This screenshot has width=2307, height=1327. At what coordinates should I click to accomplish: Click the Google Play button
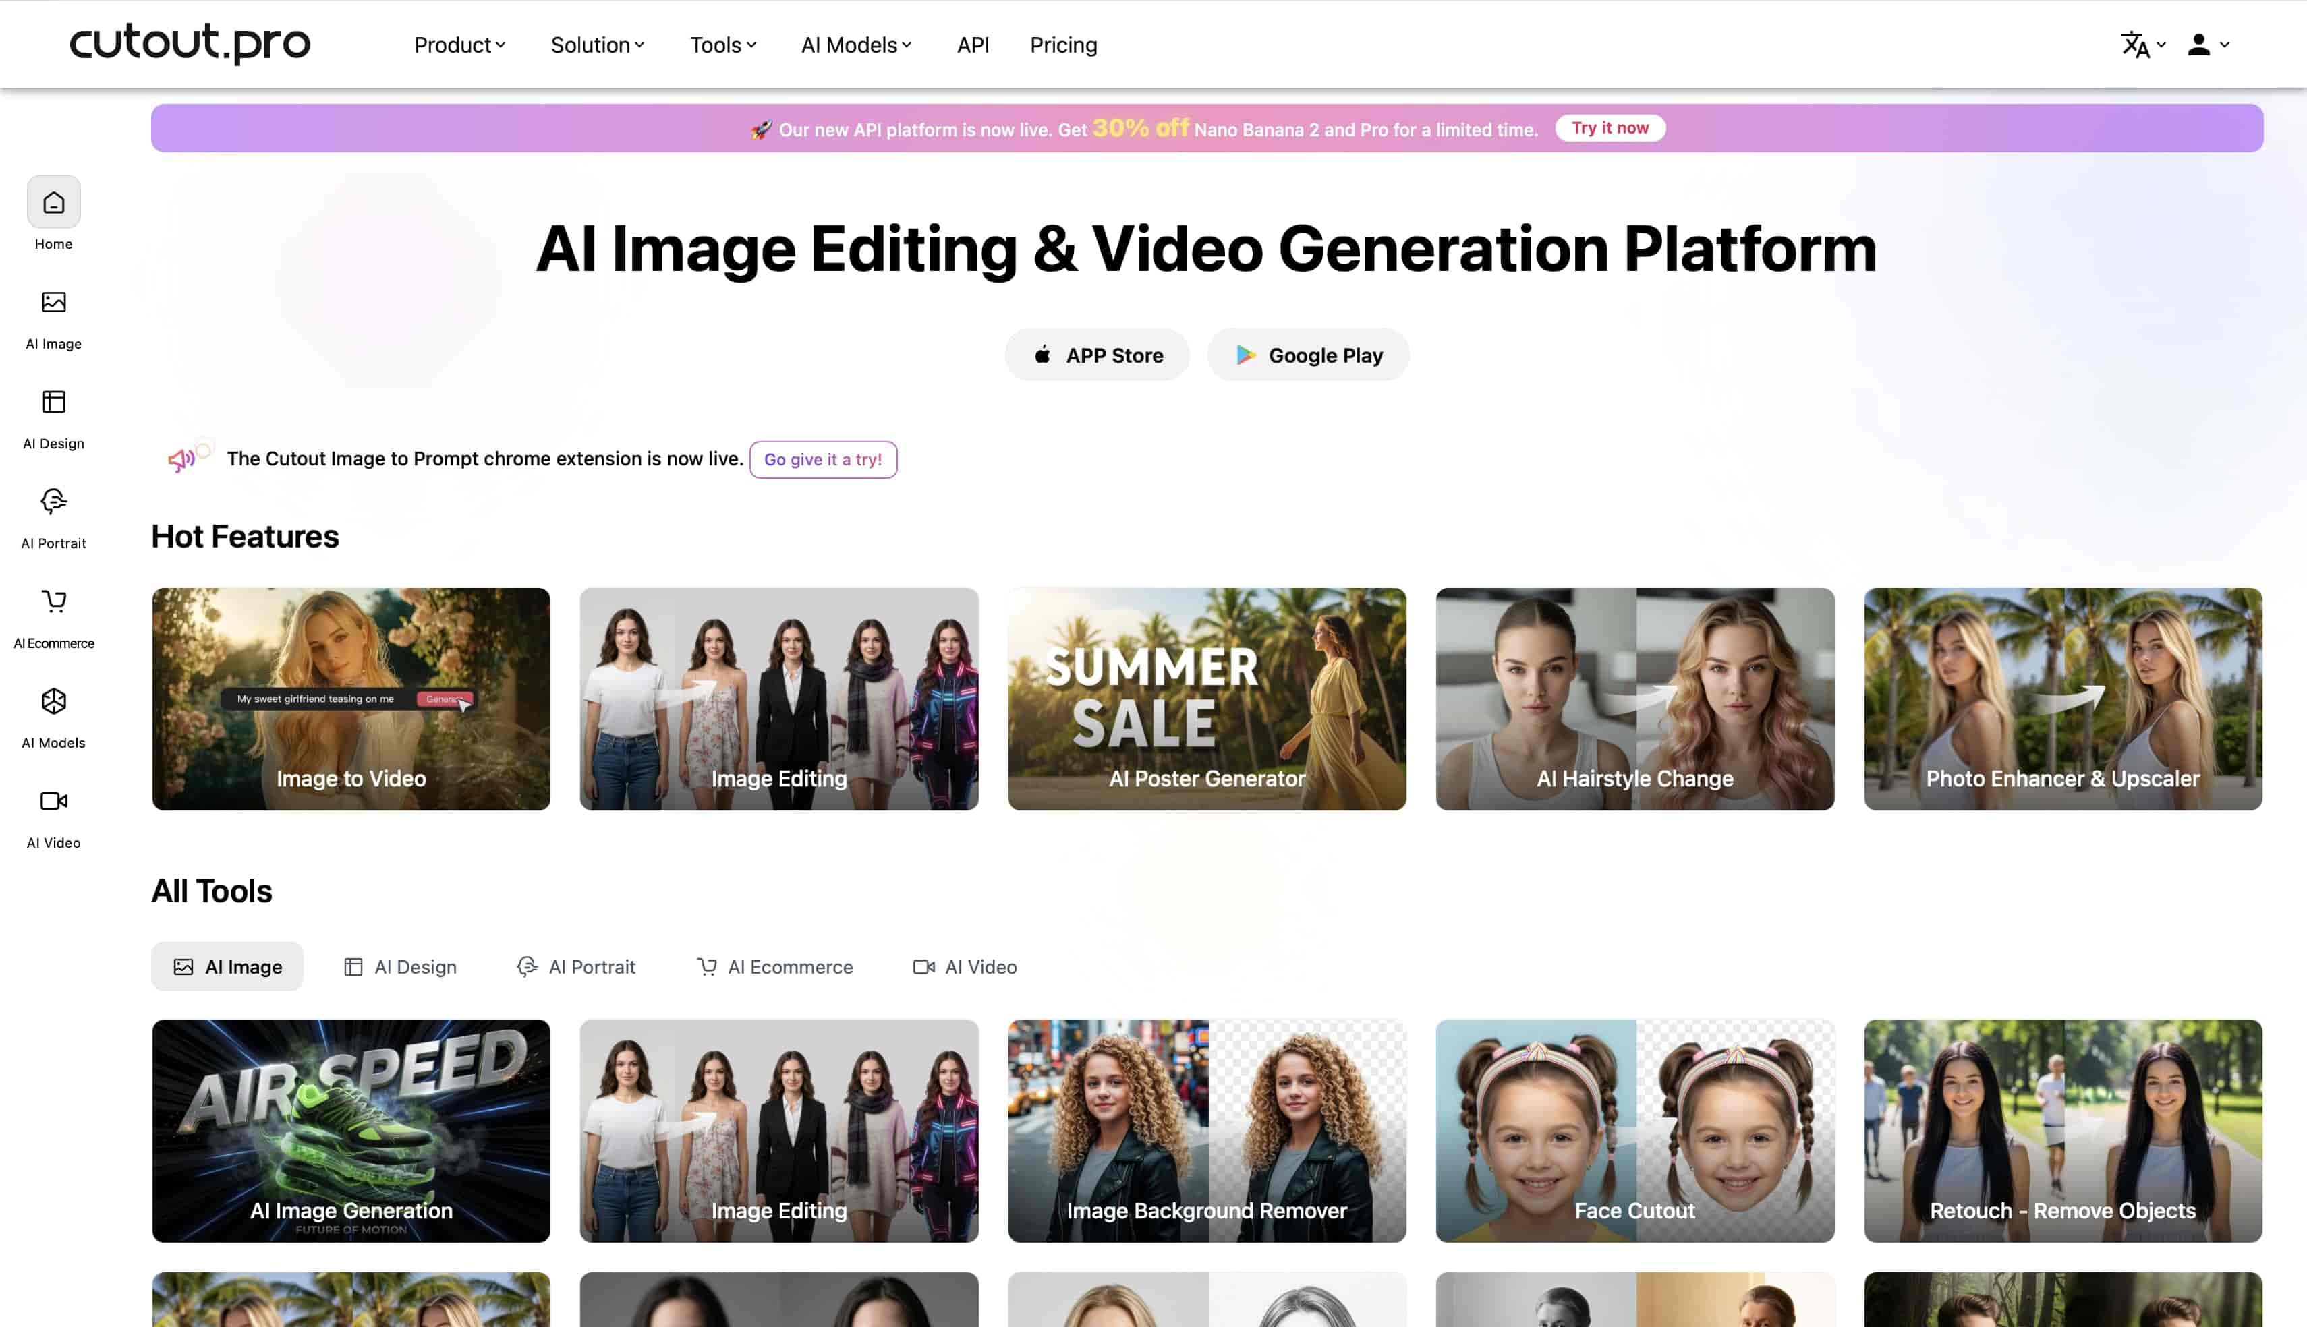(1308, 355)
